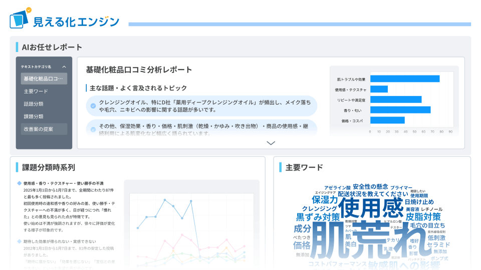Click 配送状況を教えてください in word cloud
The height and width of the screenshot is (270, 481).
pyautogui.click(x=373, y=194)
